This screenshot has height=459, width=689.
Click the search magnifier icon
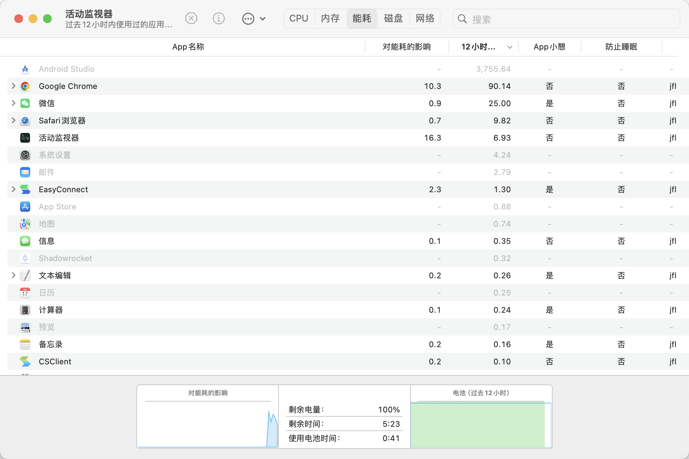463,19
